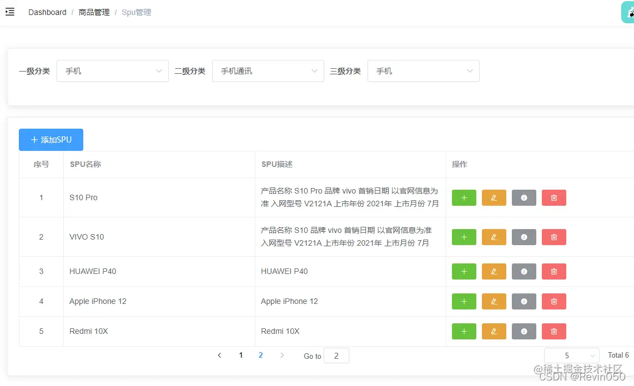The width and height of the screenshot is (634, 386).
Task: Open the page size selector showing 5
Action: click(x=571, y=355)
